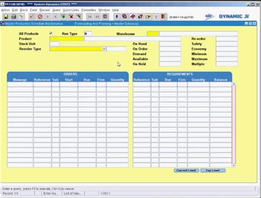Toggle the All Products checkbox

coord(51,34)
